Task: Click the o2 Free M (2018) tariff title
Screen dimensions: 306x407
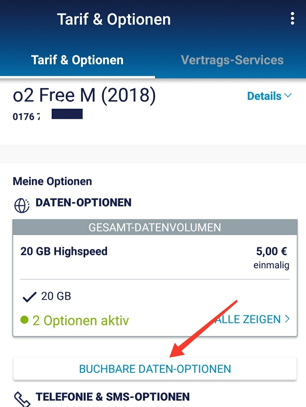Action: click(84, 95)
